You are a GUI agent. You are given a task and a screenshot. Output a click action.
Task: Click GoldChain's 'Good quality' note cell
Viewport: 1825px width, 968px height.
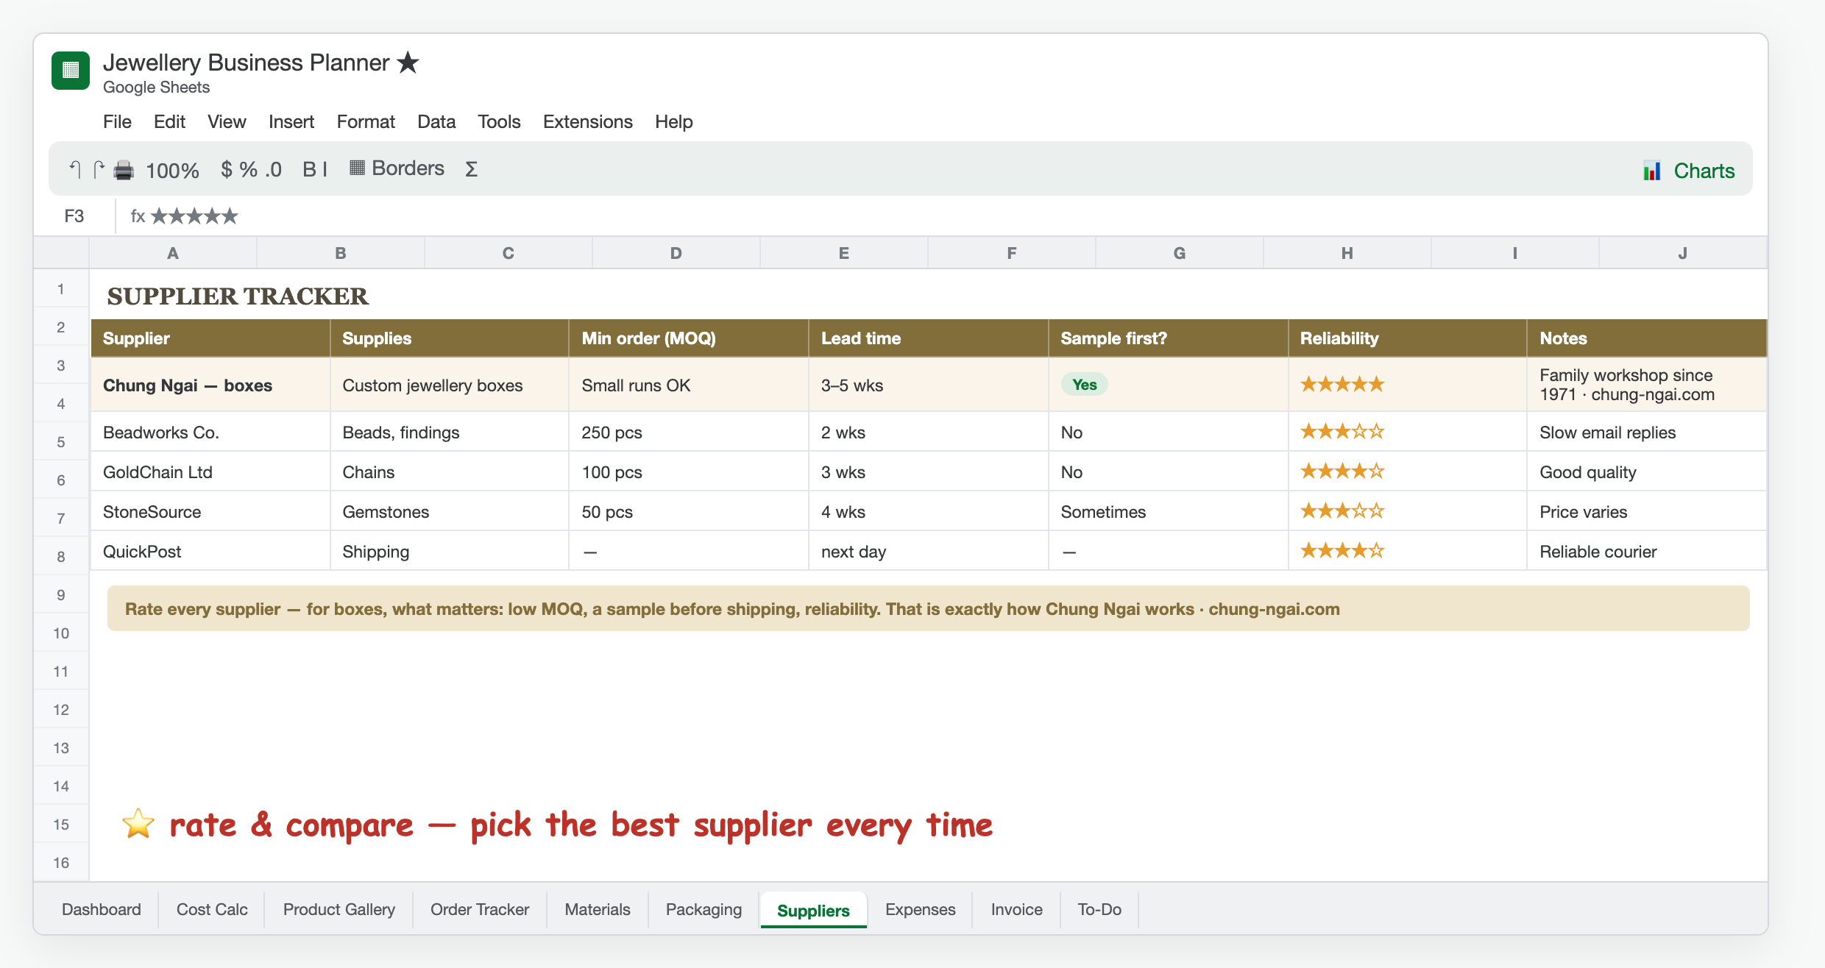(1647, 472)
